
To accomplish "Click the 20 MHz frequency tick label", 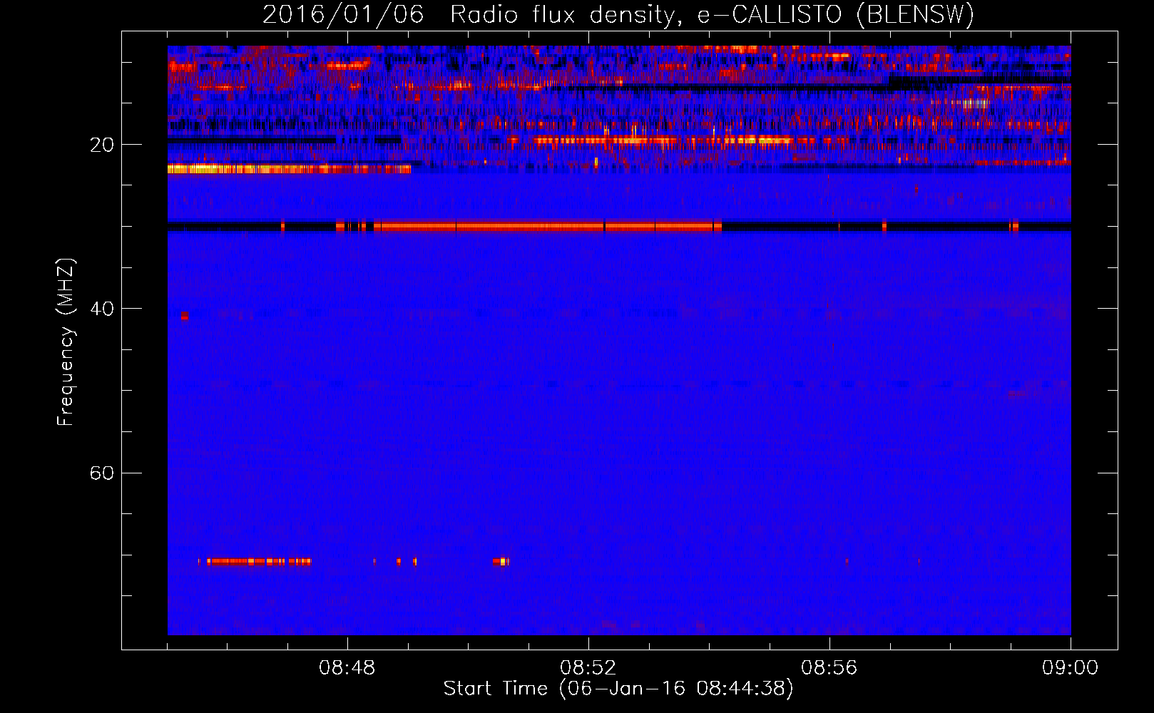I will pyautogui.click(x=101, y=145).
